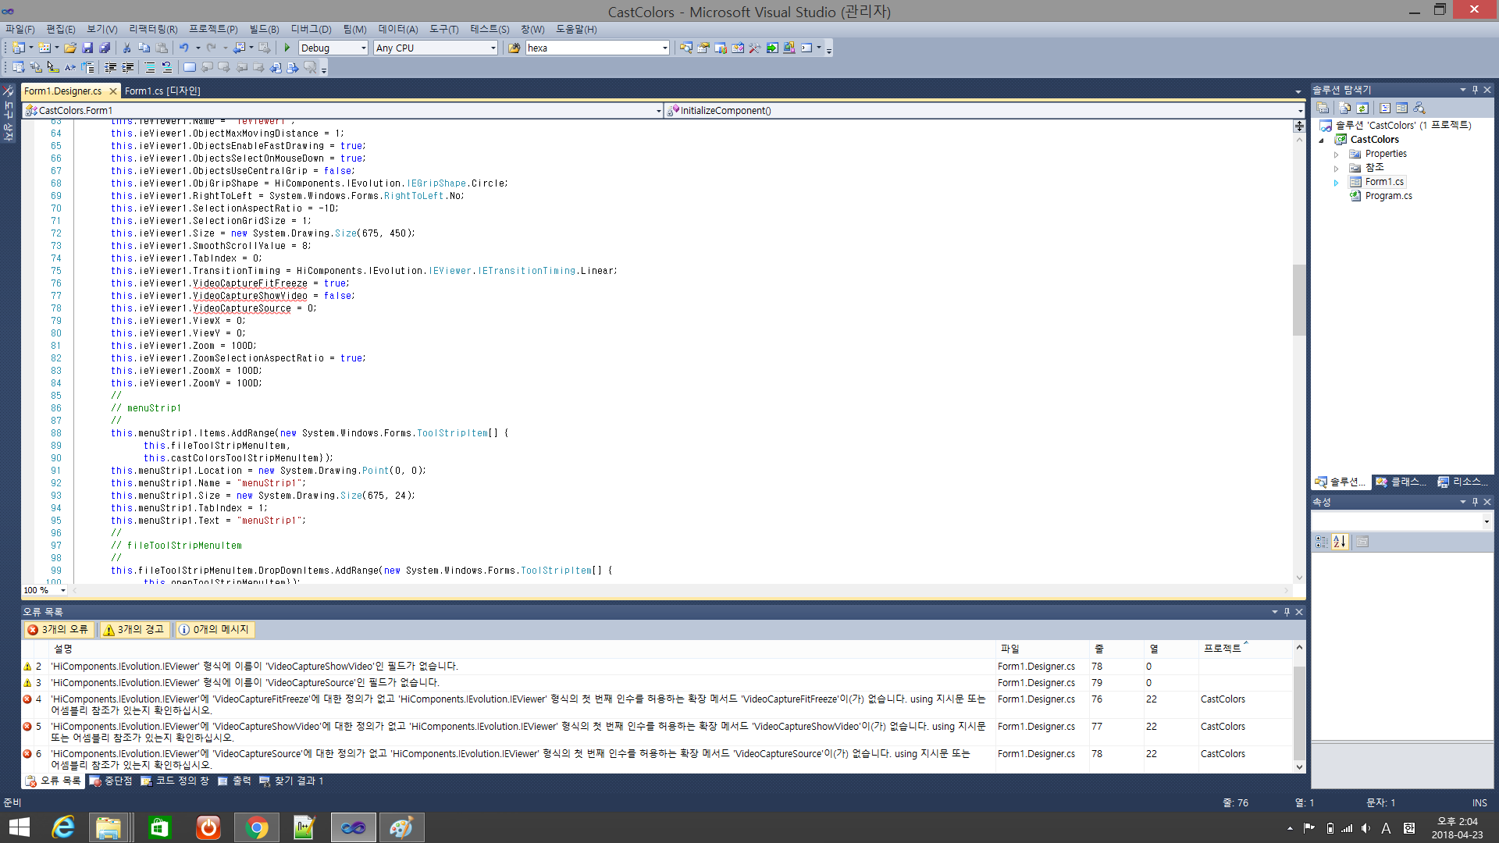Click the Windows Start button
This screenshot has height=843, width=1499.
coord(19,827)
